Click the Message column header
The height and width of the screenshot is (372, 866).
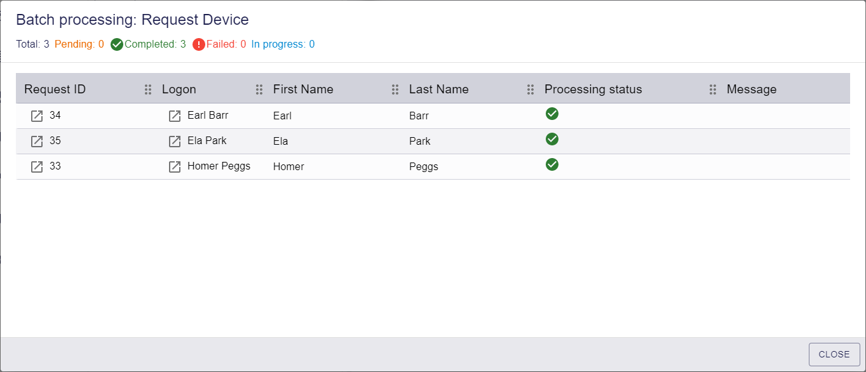[752, 90]
